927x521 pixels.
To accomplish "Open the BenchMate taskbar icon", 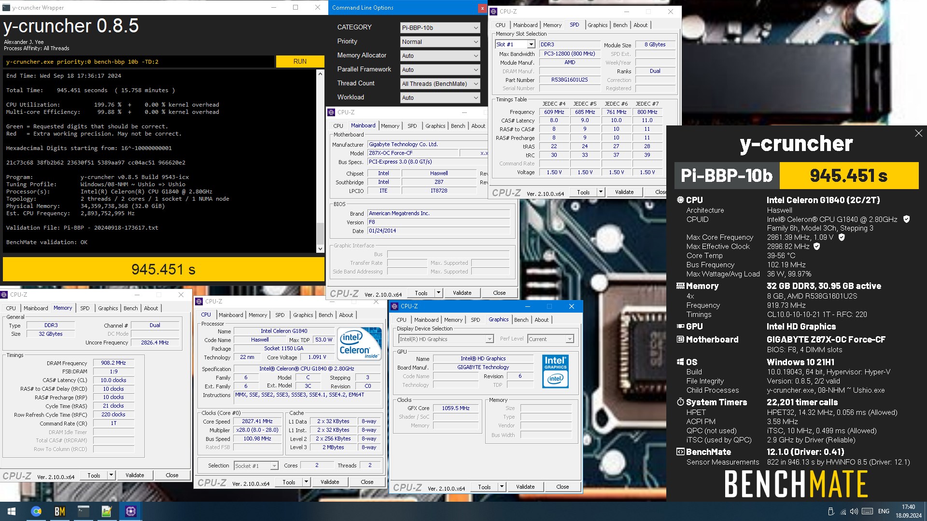I will [60, 511].
